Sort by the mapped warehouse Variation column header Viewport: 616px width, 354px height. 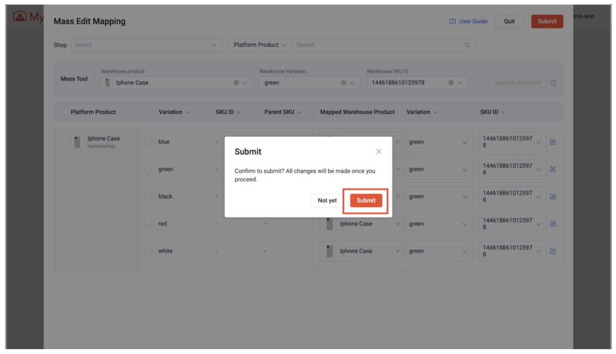(421, 112)
